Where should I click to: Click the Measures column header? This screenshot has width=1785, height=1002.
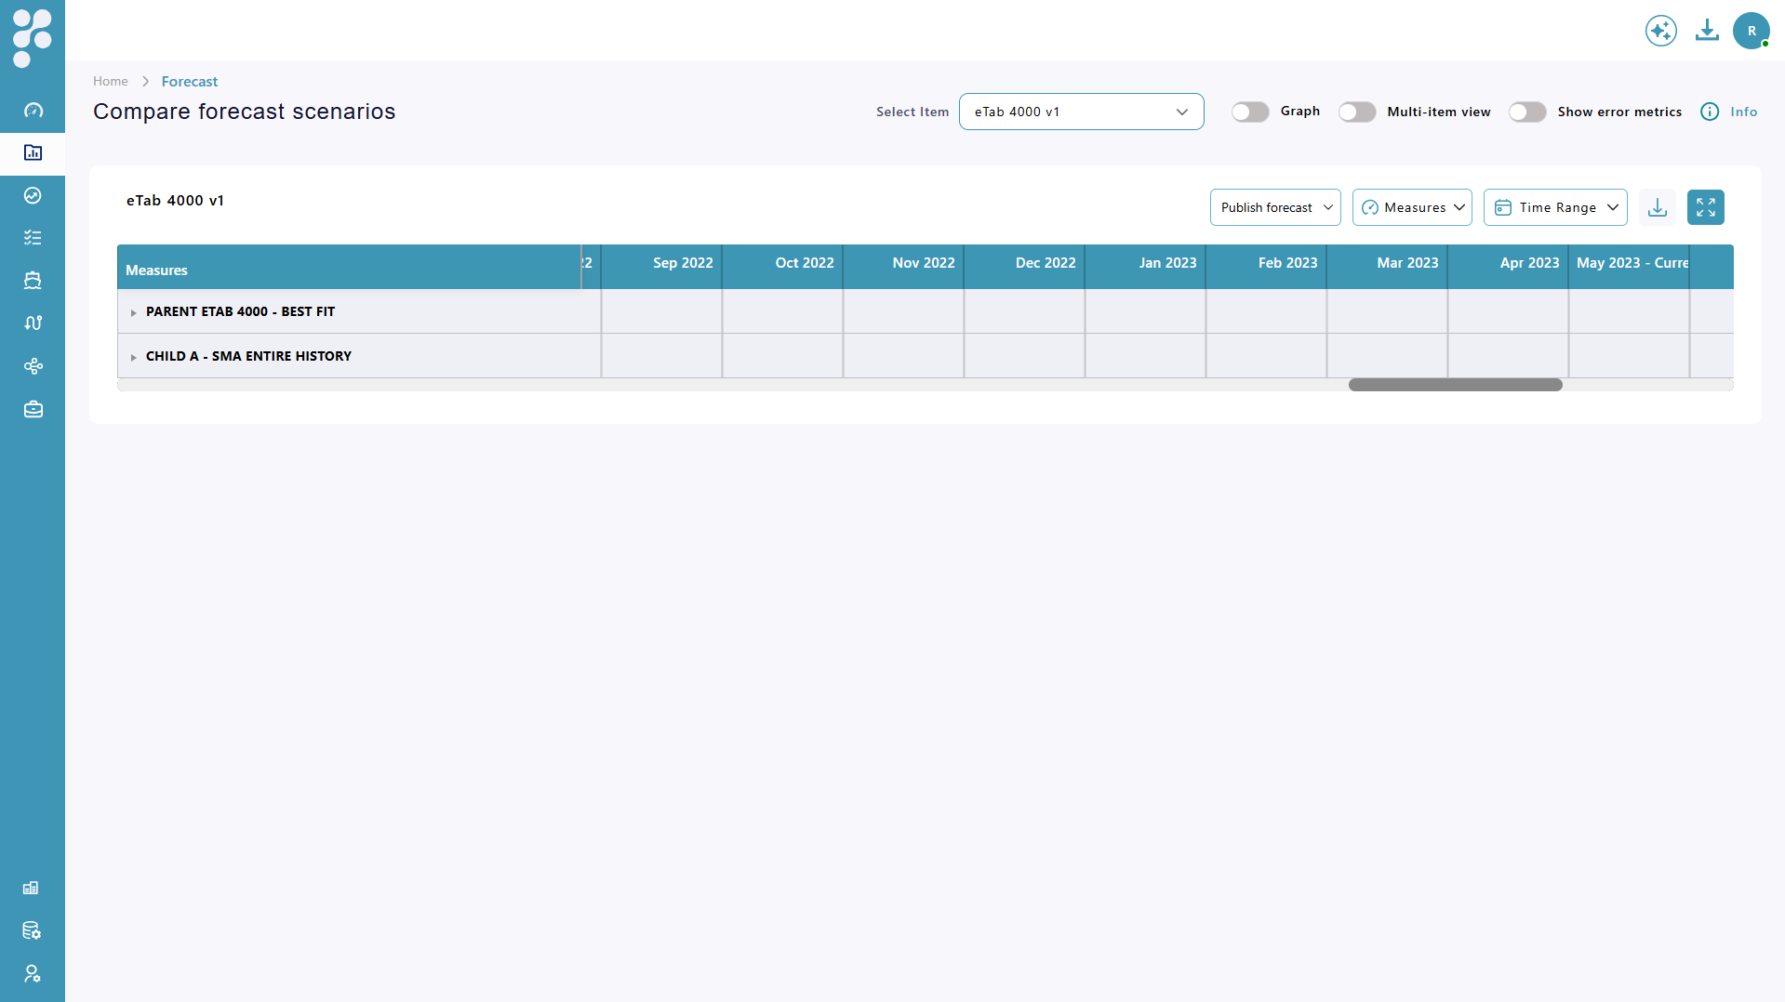coord(350,267)
